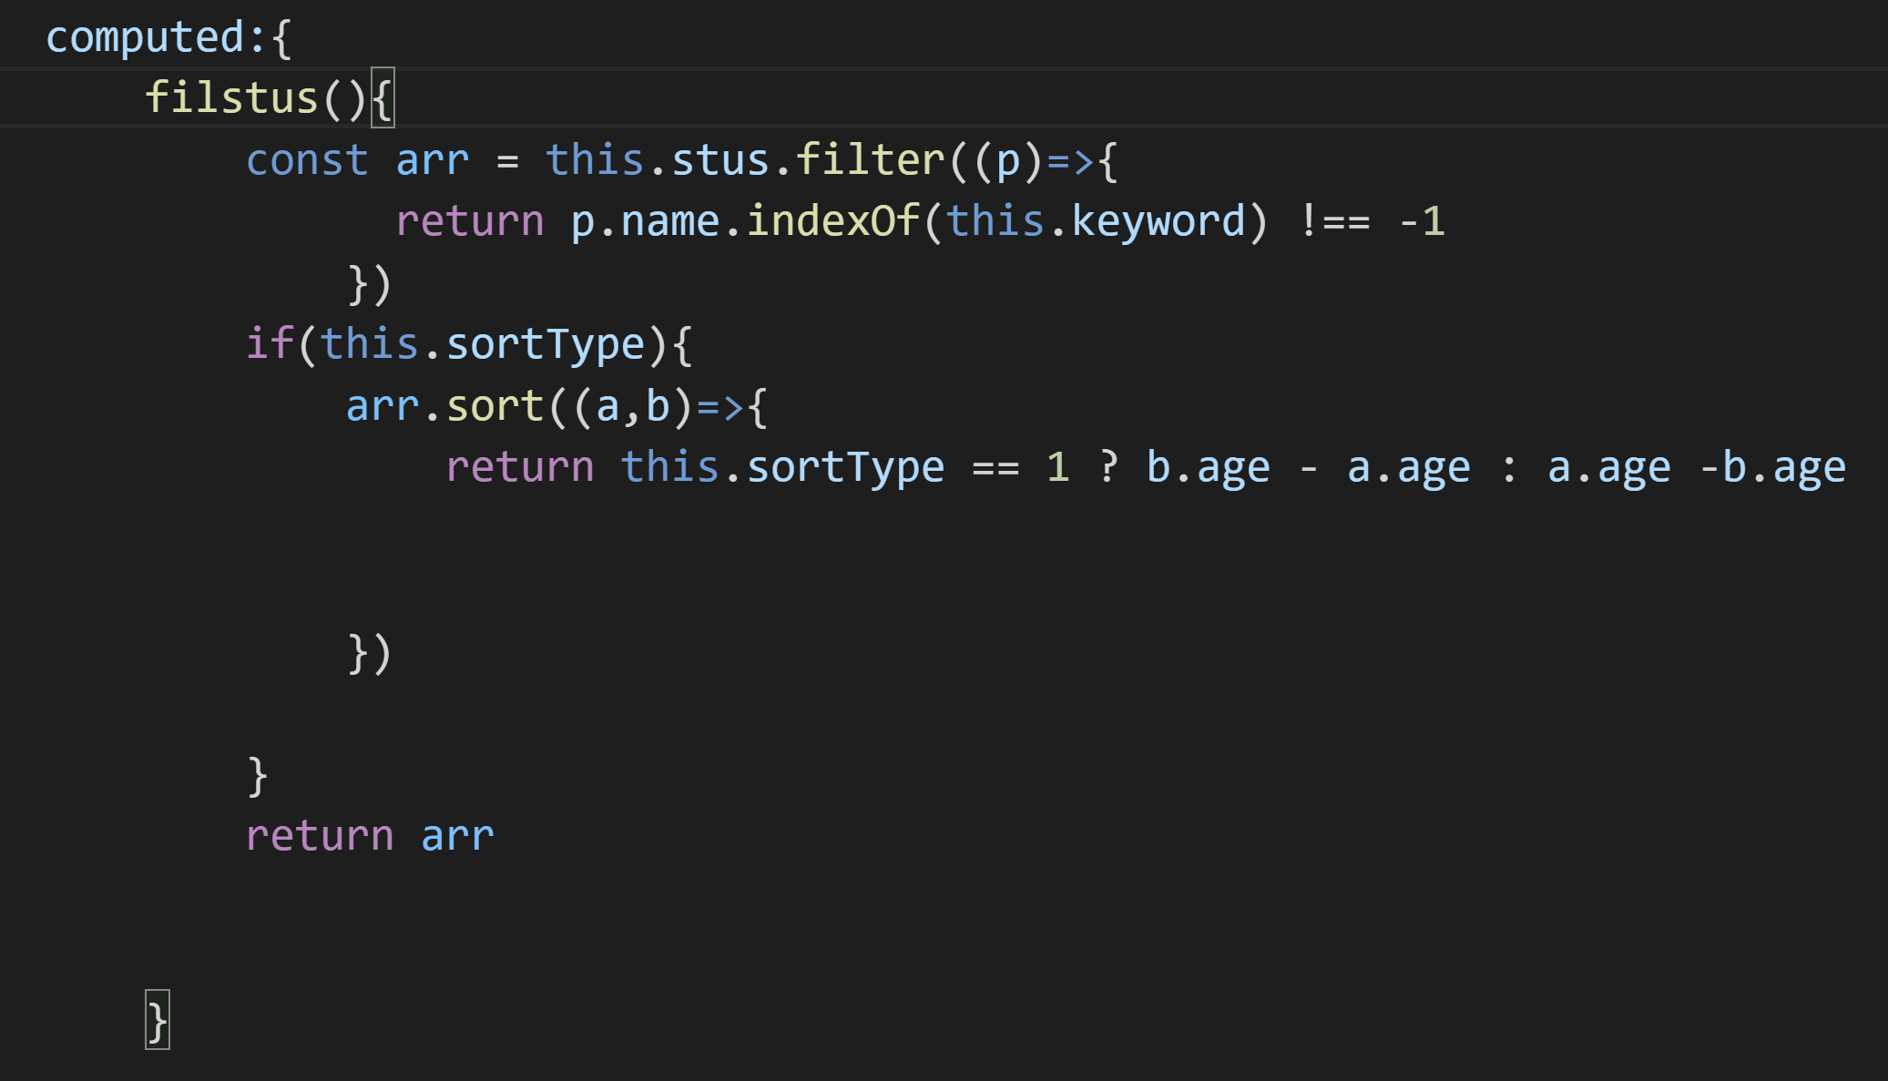
Task: Click the 'if' keyword
Action: tap(270, 344)
